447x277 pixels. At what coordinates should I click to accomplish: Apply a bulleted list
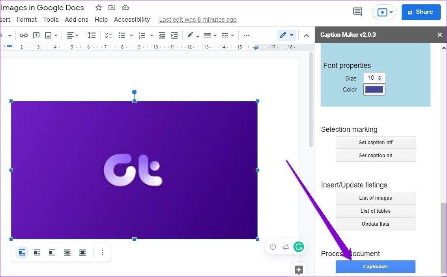tap(122, 36)
